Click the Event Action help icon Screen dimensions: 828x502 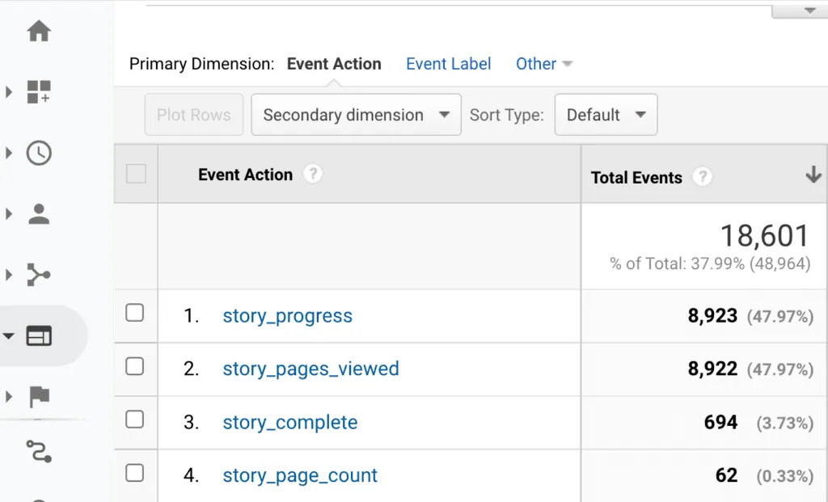pyautogui.click(x=313, y=174)
